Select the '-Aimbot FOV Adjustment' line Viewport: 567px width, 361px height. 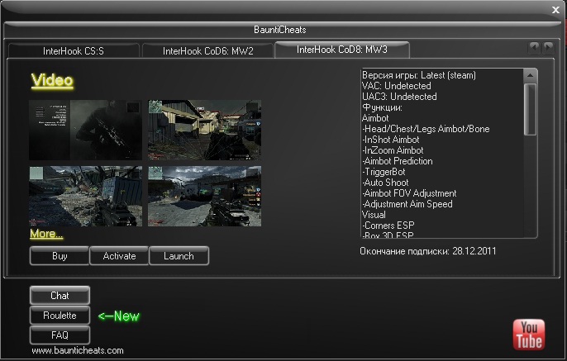[x=409, y=193]
